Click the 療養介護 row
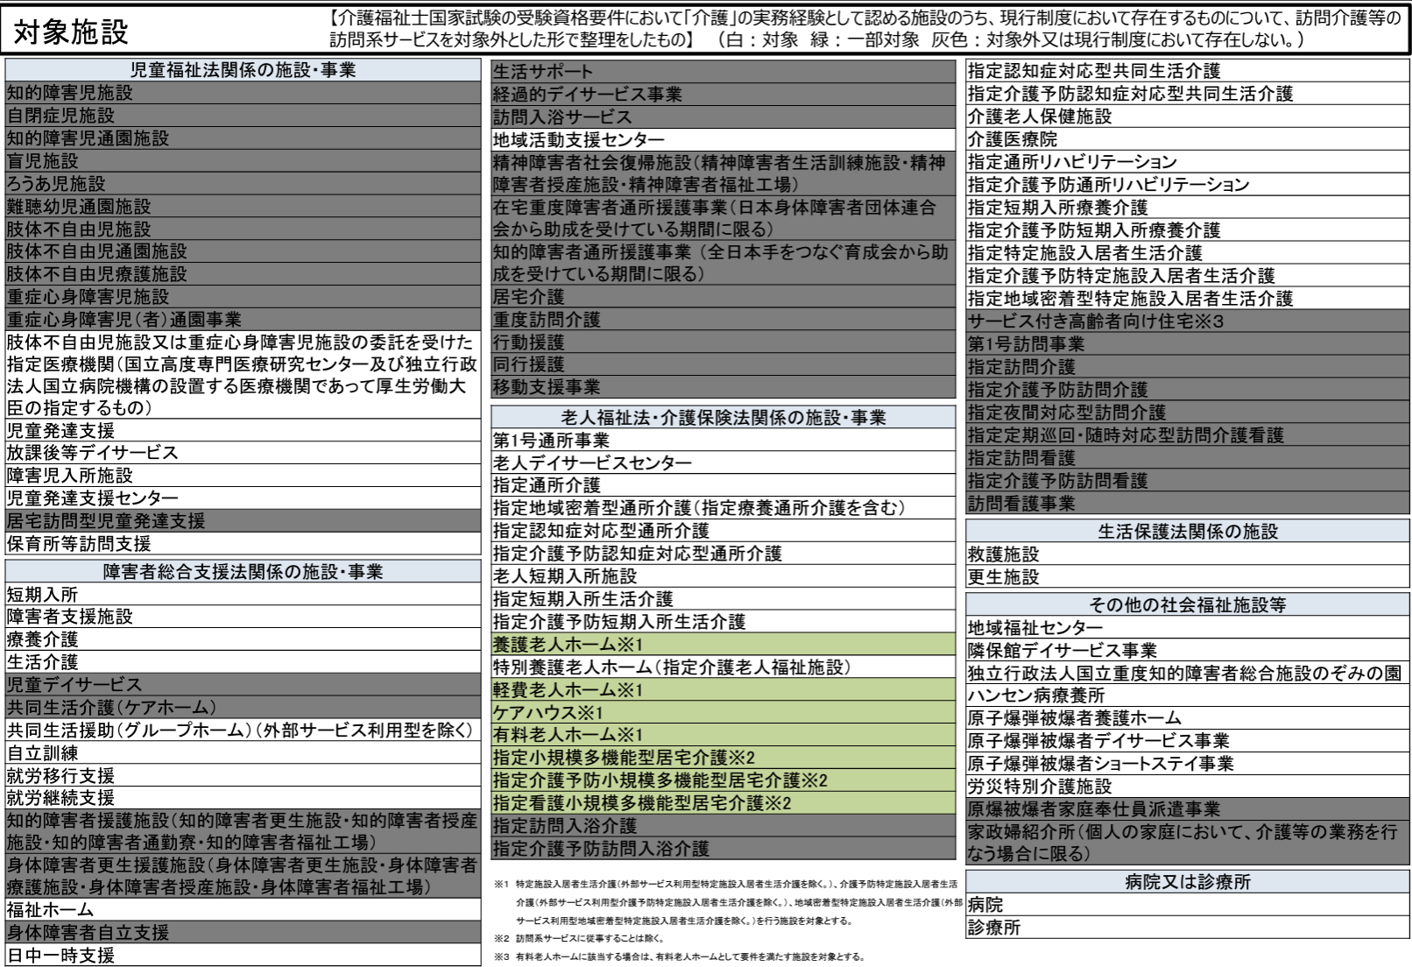The image size is (1412, 967). click(x=243, y=639)
